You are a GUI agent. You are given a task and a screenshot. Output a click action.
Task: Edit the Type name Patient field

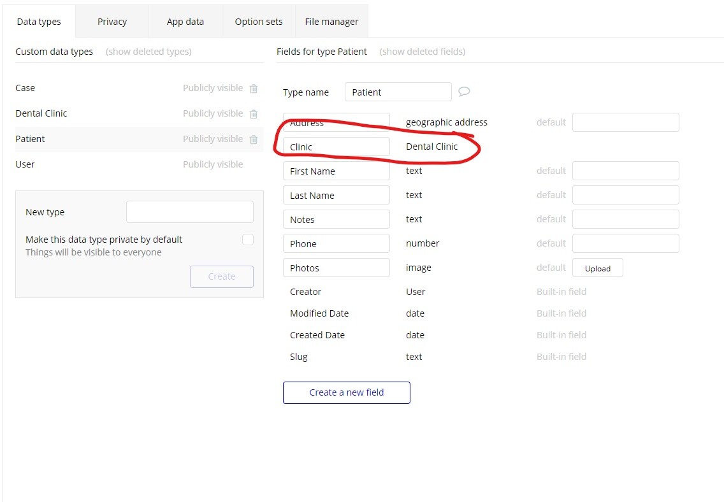click(398, 92)
